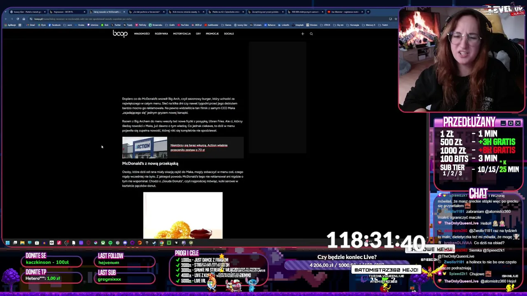Open the TikFinity bookmark
This screenshot has width=527, height=296.
point(141,25)
